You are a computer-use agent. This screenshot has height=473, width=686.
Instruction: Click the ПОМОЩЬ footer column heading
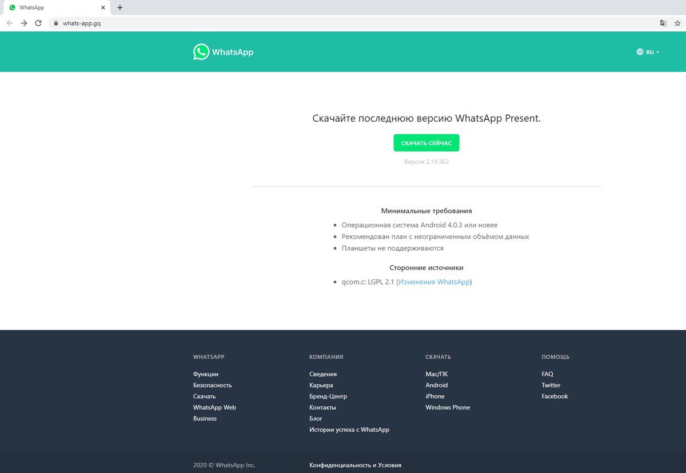pyautogui.click(x=556, y=357)
